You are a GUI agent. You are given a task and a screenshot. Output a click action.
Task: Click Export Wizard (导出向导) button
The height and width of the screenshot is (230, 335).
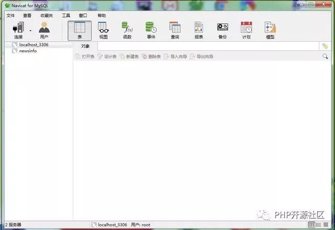(202, 56)
